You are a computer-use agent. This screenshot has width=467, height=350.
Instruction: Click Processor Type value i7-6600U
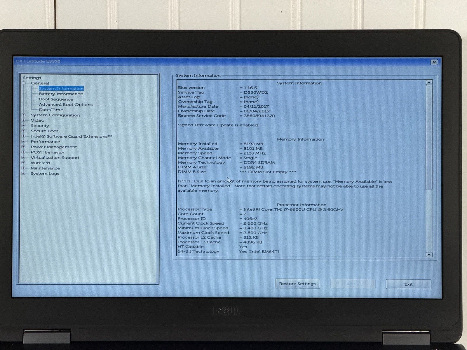point(293,209)
